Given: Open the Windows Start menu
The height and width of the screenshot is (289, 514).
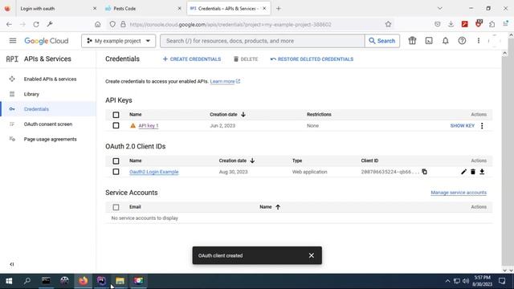Looking at the screenshot, I should click(x=9, y=281).
